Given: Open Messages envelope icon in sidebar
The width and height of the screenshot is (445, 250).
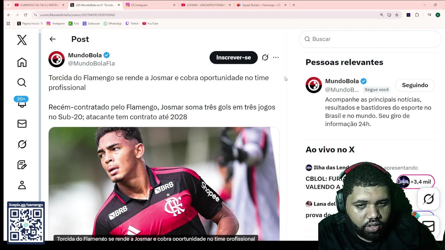Looking at the screenshot, I should tap(22, 124).
